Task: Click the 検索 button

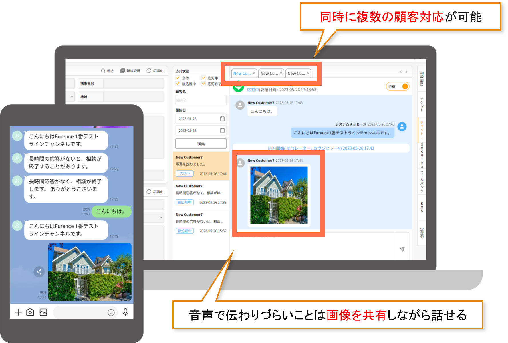Action: (201, 144)
